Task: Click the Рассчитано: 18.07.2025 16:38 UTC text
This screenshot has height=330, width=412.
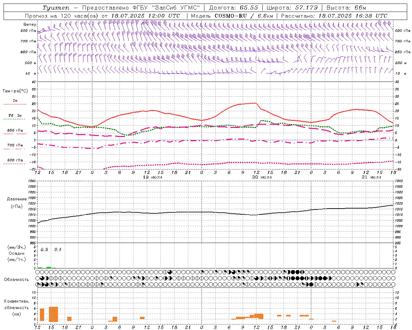Action: click(334, 16)
